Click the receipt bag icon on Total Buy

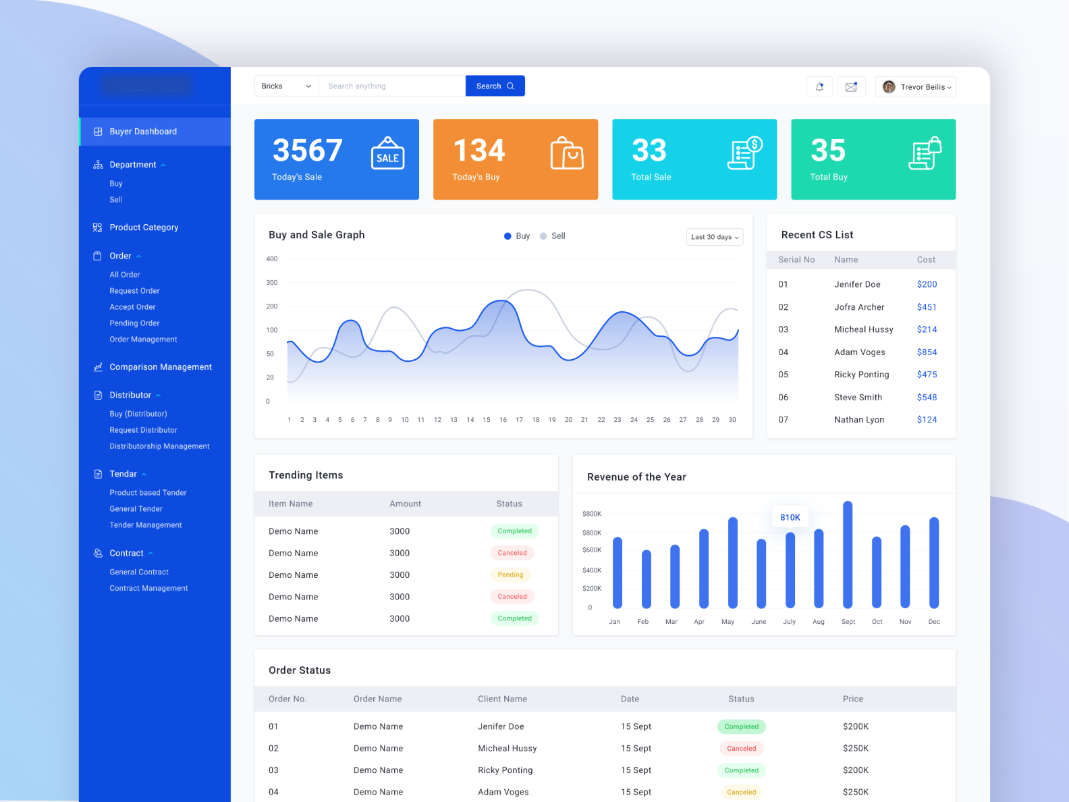coord(925,153)
